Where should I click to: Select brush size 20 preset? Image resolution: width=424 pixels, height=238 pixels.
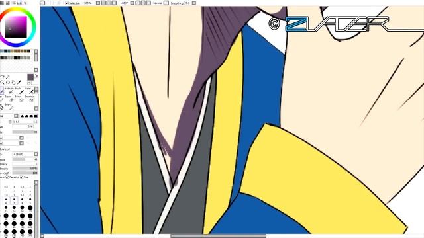(x=30, y=208)
